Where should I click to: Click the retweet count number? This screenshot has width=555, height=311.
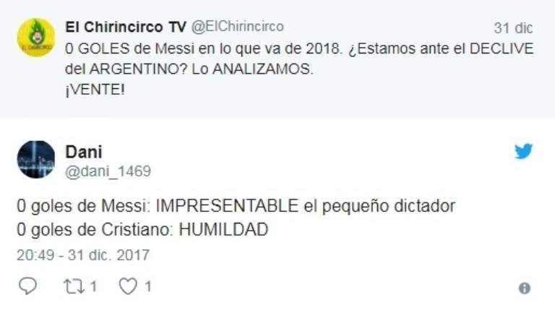click(94, 287)
